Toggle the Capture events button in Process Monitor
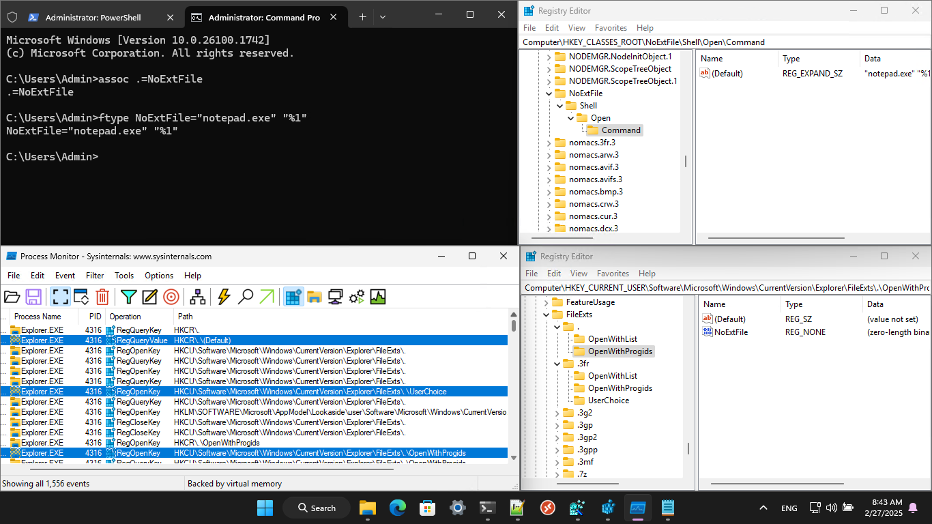 point(60,297)
